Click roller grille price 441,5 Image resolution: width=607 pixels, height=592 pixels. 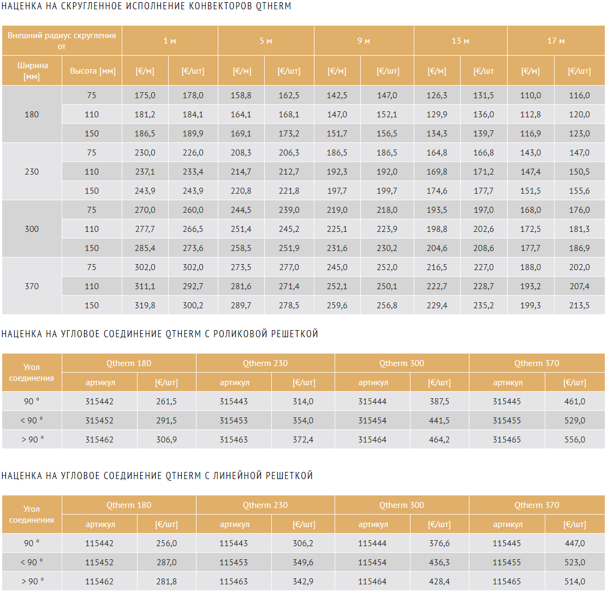tap(439, 420)
